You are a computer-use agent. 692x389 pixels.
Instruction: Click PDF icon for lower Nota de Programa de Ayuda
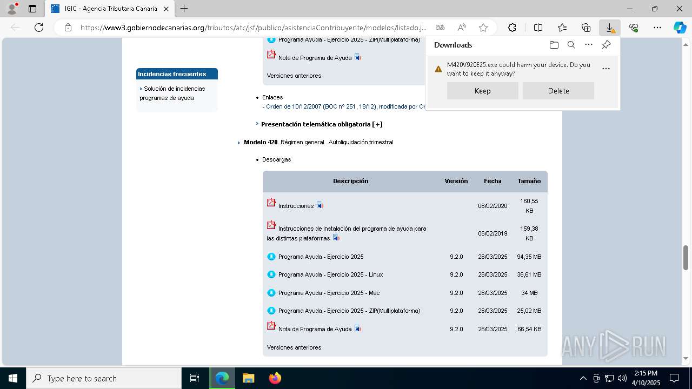[x=271, y=326]
